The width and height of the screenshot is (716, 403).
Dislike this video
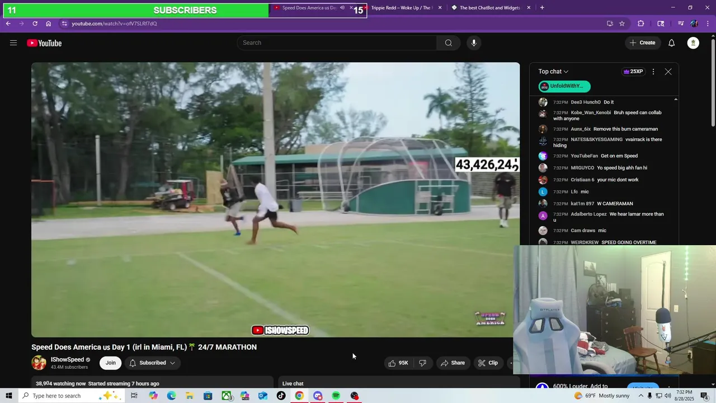[423, 363]
